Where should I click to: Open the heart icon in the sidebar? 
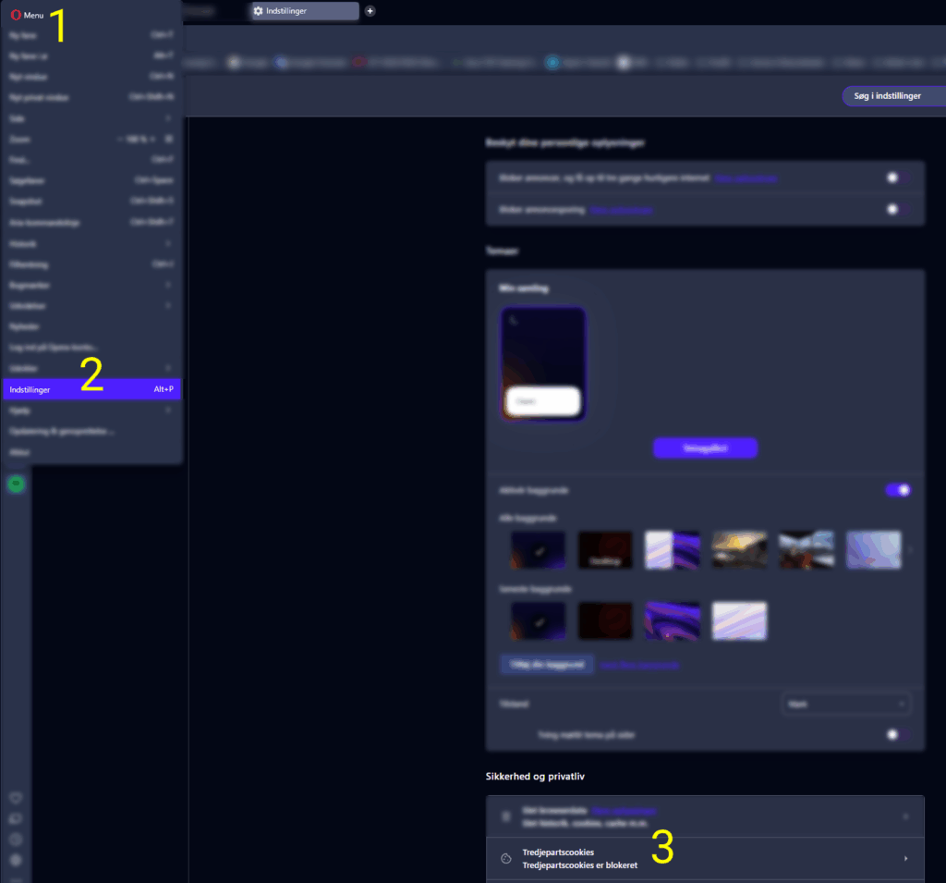pyautogui.click(x=16, y=797)
